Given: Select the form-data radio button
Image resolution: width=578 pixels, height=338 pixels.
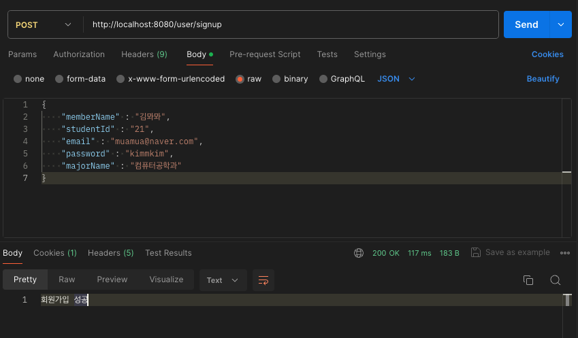Looking at the screenshot, I should point(59,79).
